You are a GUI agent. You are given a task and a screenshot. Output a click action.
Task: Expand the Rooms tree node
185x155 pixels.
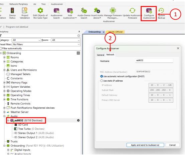(x=4, y=57)
